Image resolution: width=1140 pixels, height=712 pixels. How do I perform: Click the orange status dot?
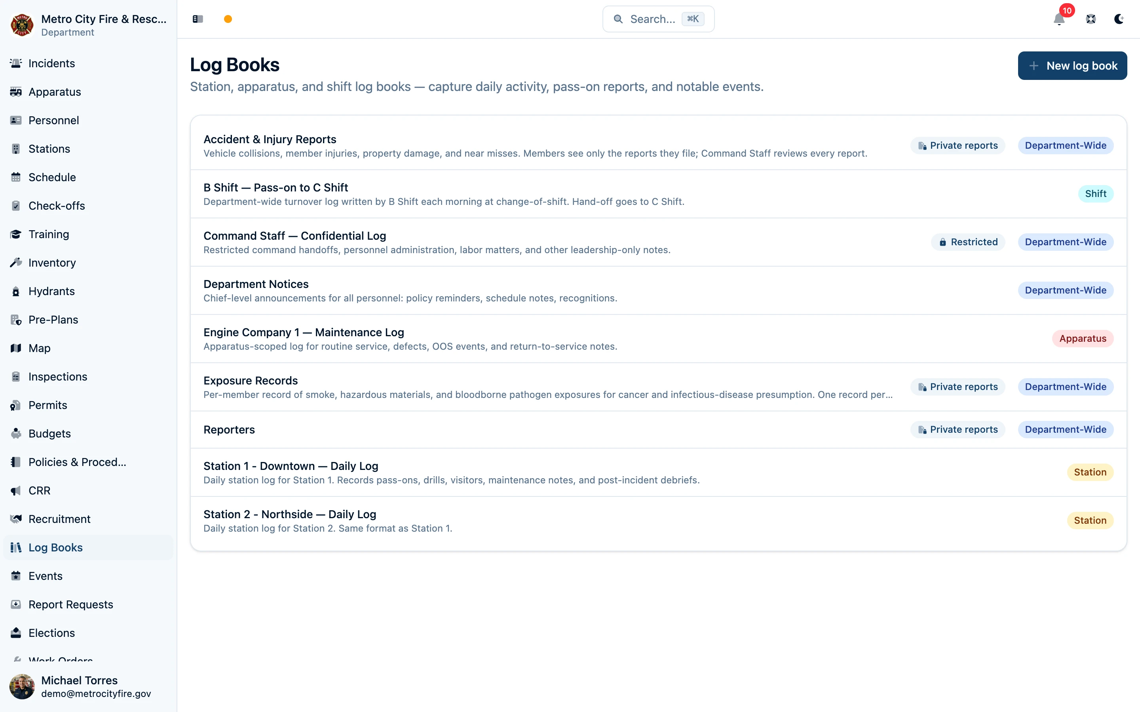point(228,19)
